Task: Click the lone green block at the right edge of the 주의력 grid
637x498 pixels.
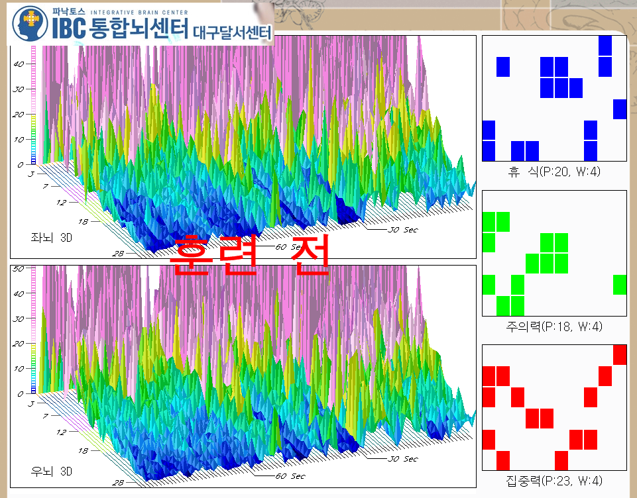Action: [x=620, y=285]
